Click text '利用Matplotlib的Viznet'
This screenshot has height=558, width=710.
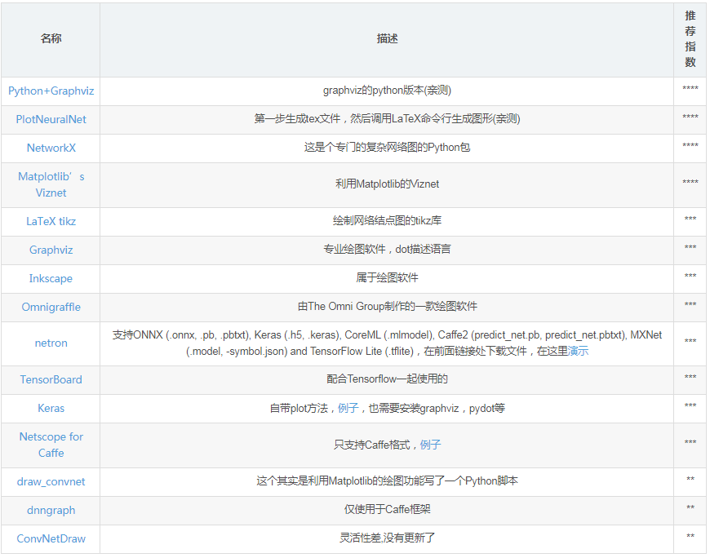387,184
